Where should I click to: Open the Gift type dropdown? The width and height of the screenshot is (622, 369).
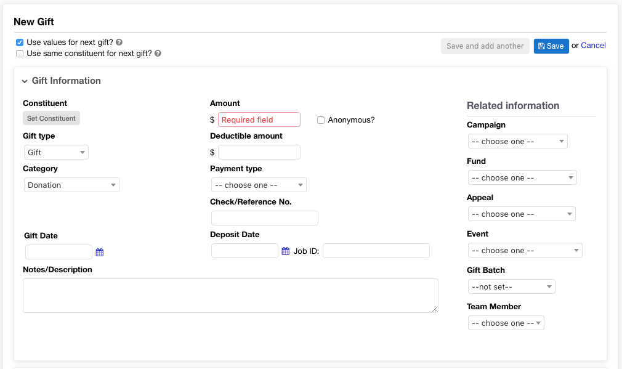tap(56, 152)
